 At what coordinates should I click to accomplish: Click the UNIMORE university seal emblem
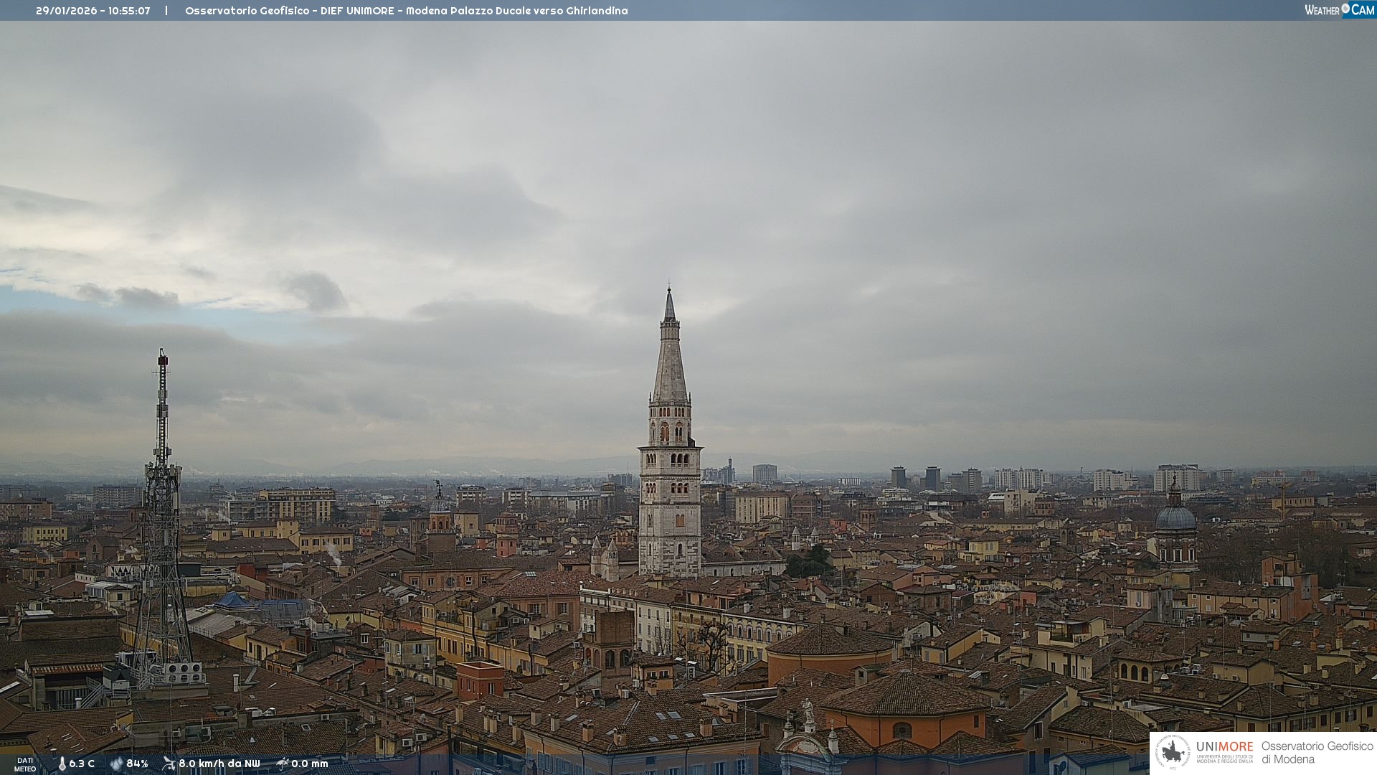click(x=1173, y=752)
